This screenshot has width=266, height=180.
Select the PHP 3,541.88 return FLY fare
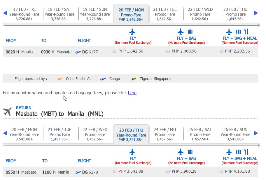tap(115, 172)
